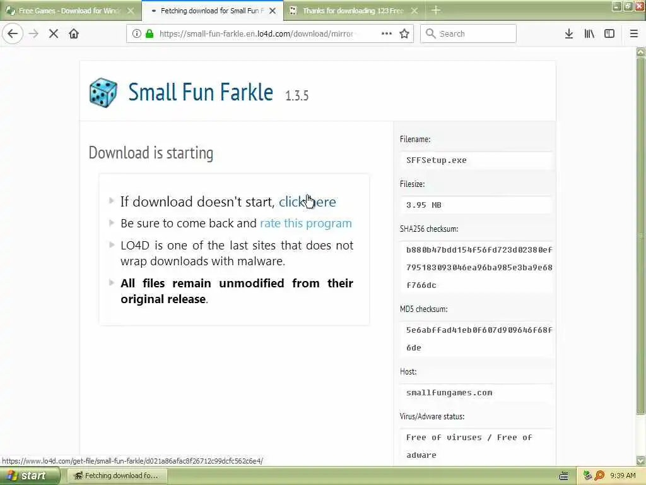Show site information icon in address bar
This screenshot has width=646, height=485.
coord(136,34)
